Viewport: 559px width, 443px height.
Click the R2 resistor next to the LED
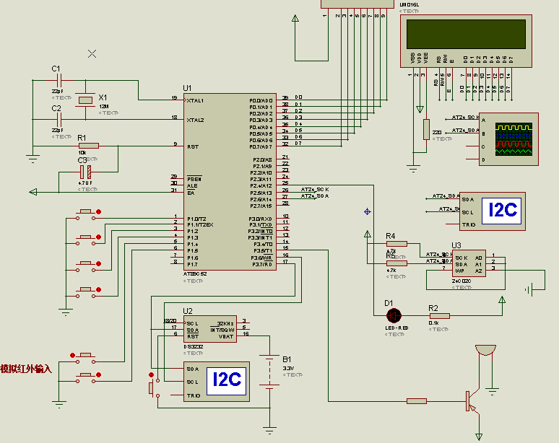point(438,315)
